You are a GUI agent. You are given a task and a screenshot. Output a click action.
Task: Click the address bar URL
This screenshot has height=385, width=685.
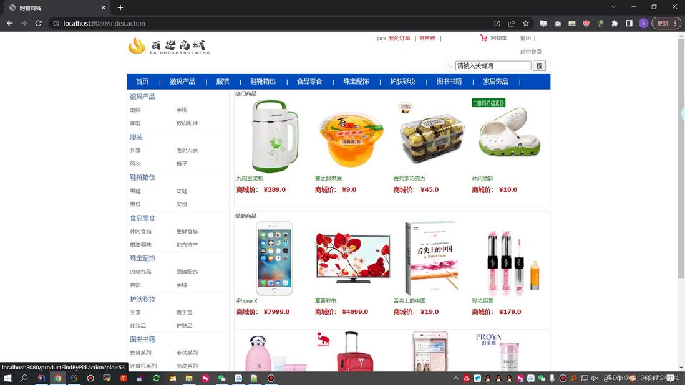coord(104,23)
